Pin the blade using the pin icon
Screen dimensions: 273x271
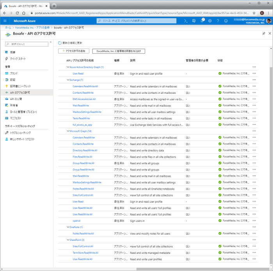click(264, 34)
